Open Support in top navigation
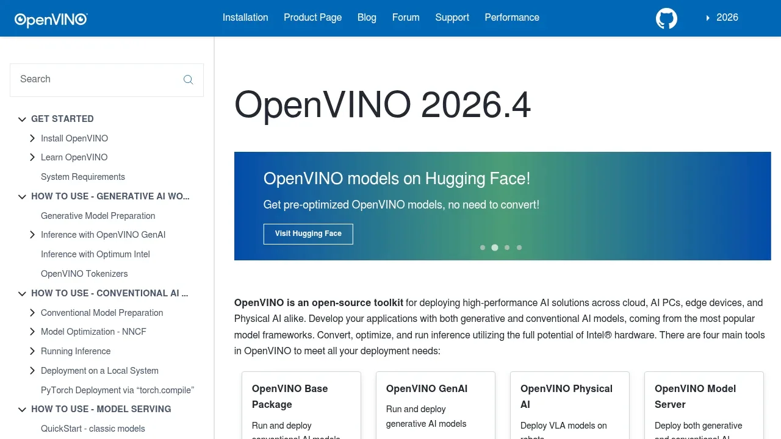 point(452,18)
